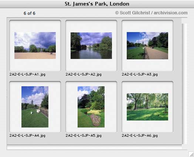
Task: Select the shaded trees lawn thumbnail A6
Action: tap(147, 107)
